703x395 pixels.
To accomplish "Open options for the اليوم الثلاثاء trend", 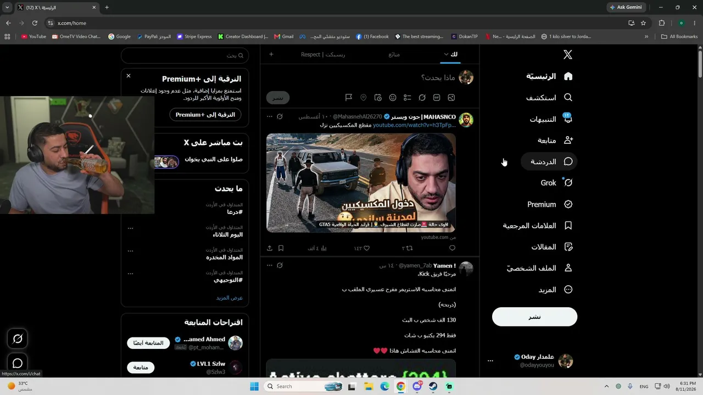I will (130, 228).
